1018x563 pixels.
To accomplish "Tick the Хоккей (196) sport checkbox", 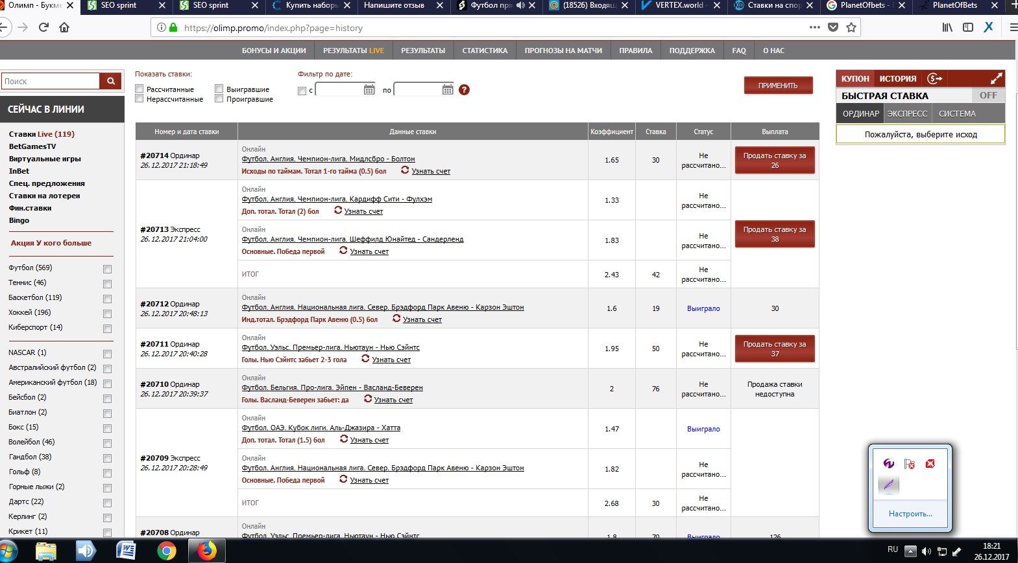I will click(108, 314).
